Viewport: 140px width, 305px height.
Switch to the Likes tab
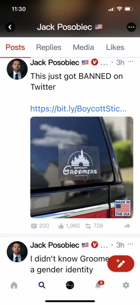(x=115, y=47)
